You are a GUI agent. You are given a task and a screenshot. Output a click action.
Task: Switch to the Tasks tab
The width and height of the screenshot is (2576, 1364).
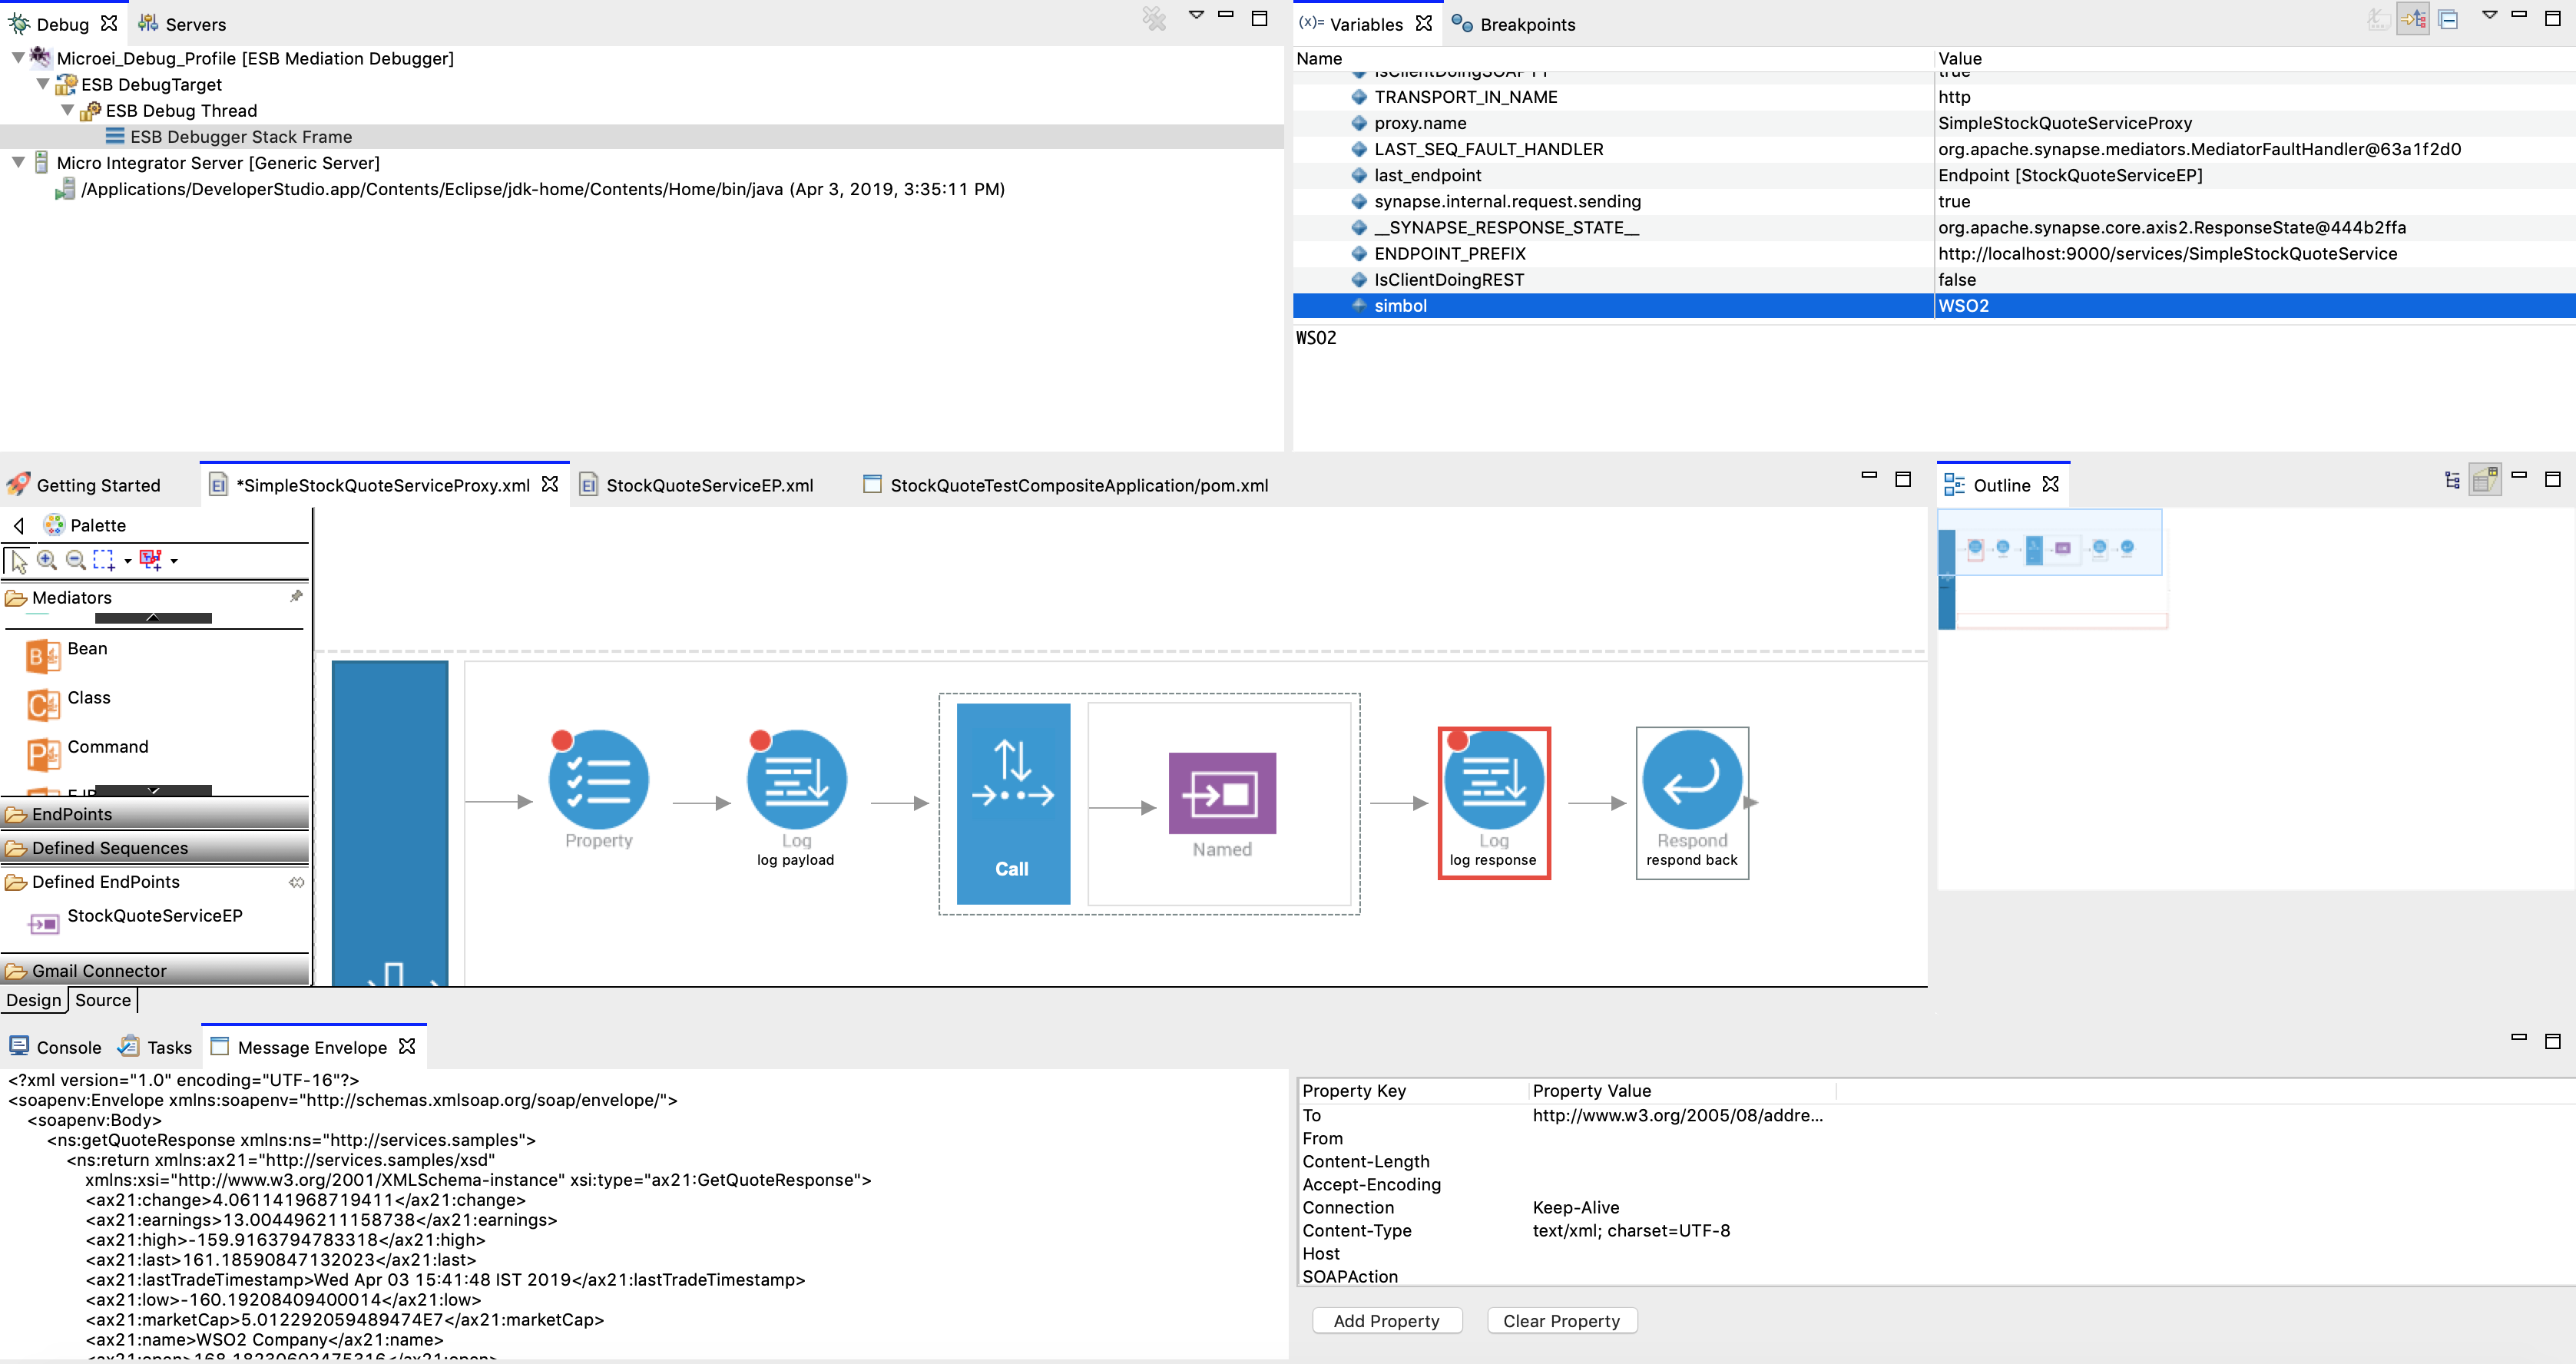point(155,1047)
